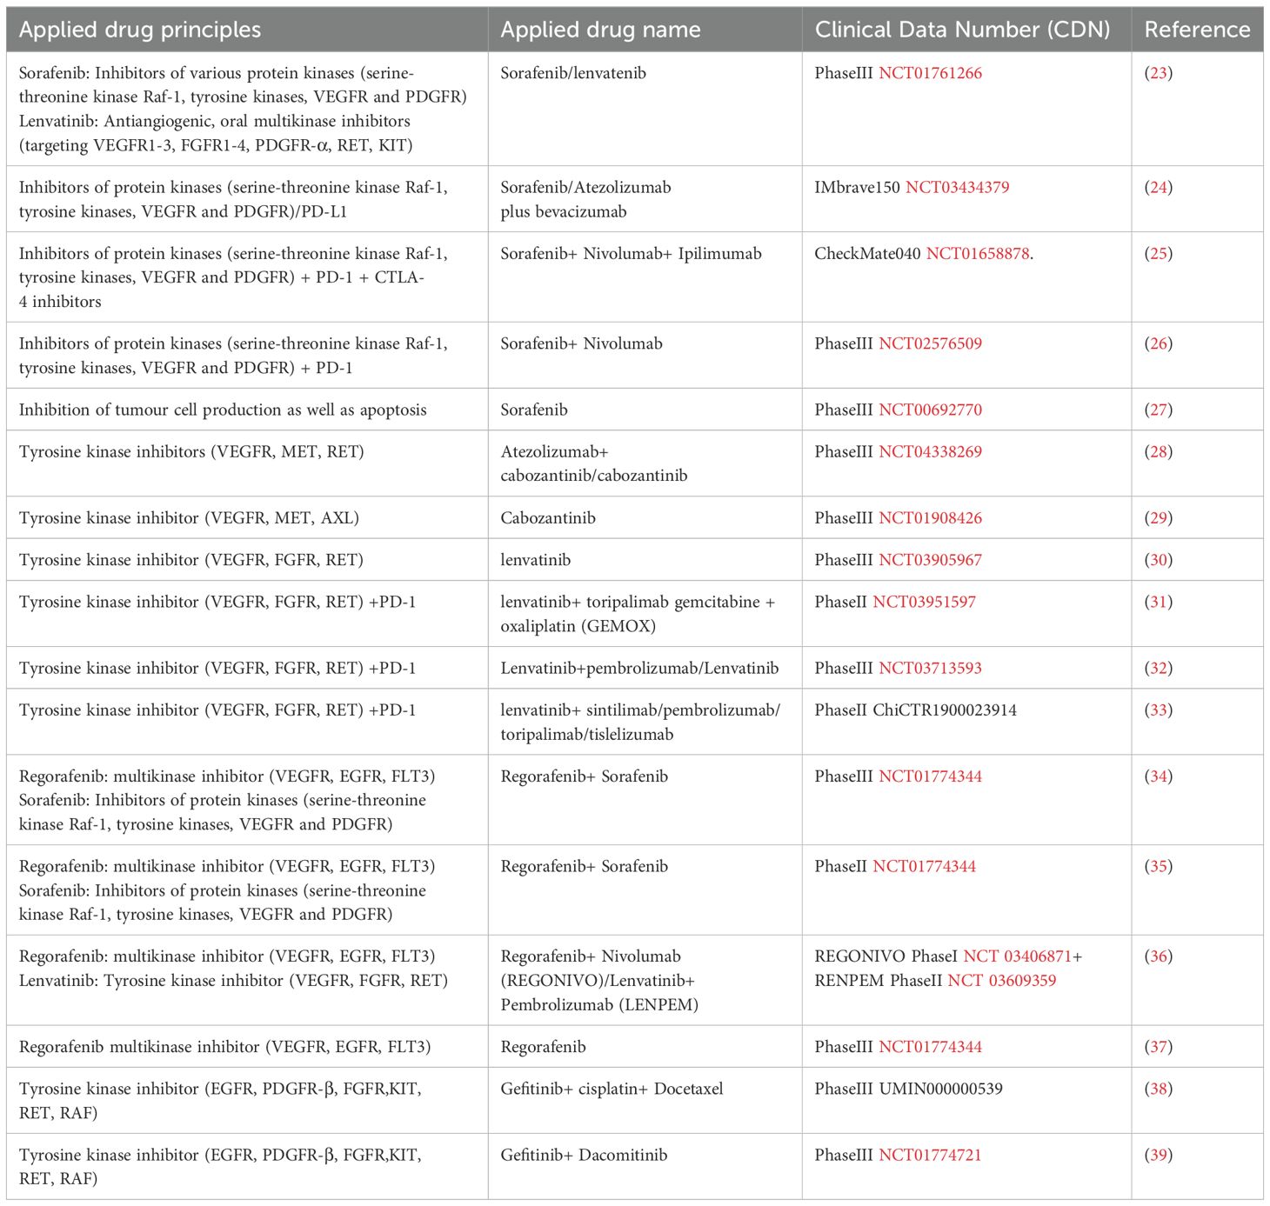The width and height of the screenshot is (1270, 1206).
Task: Click trial number NCT00692770
Action: 930,410
